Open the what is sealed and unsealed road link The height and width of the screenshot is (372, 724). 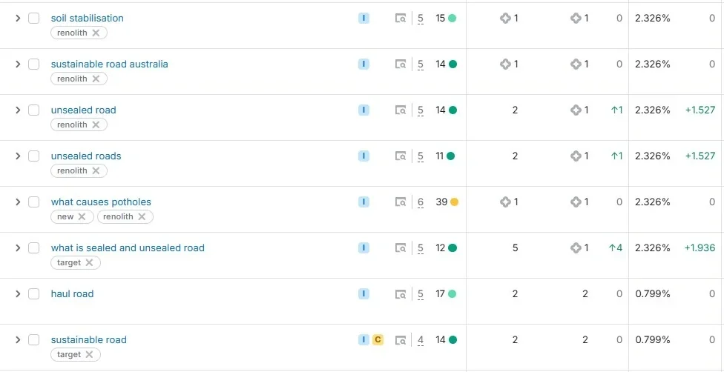(x=128, y=248)
